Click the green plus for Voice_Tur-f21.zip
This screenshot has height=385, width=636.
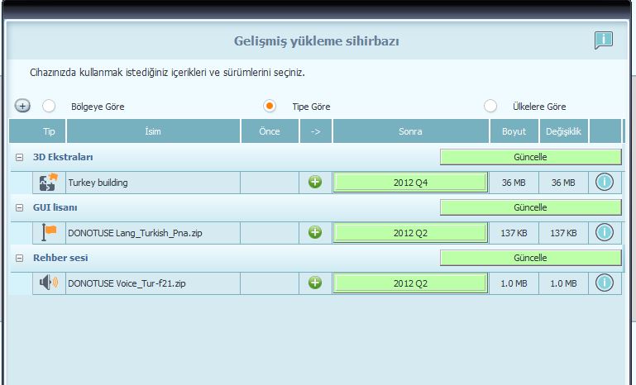click(x=315, y=283)
